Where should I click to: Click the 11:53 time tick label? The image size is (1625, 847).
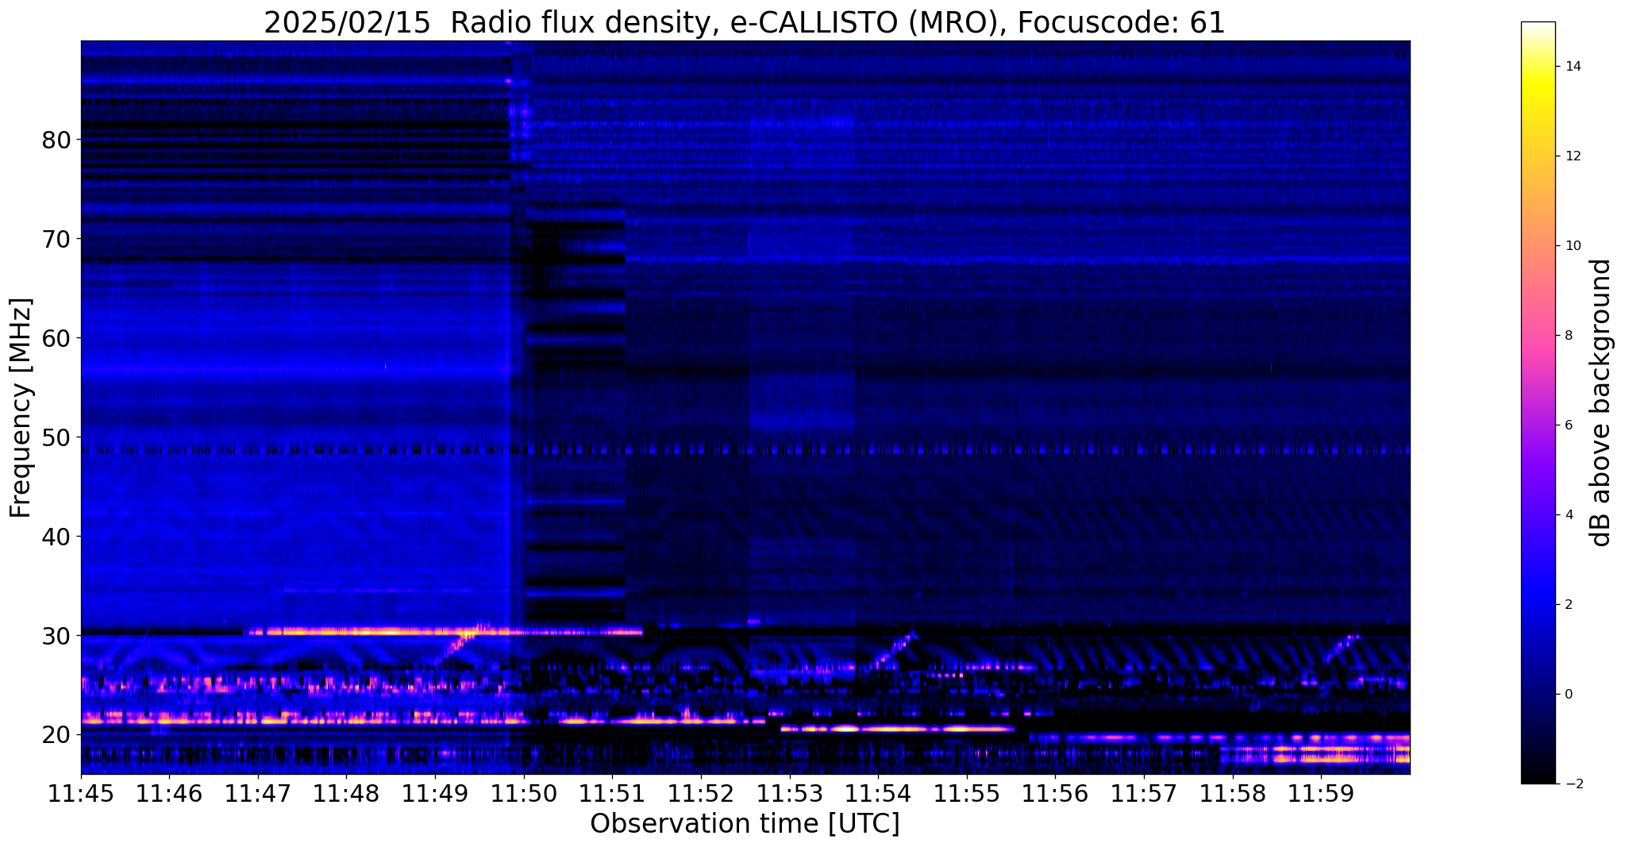789,794
